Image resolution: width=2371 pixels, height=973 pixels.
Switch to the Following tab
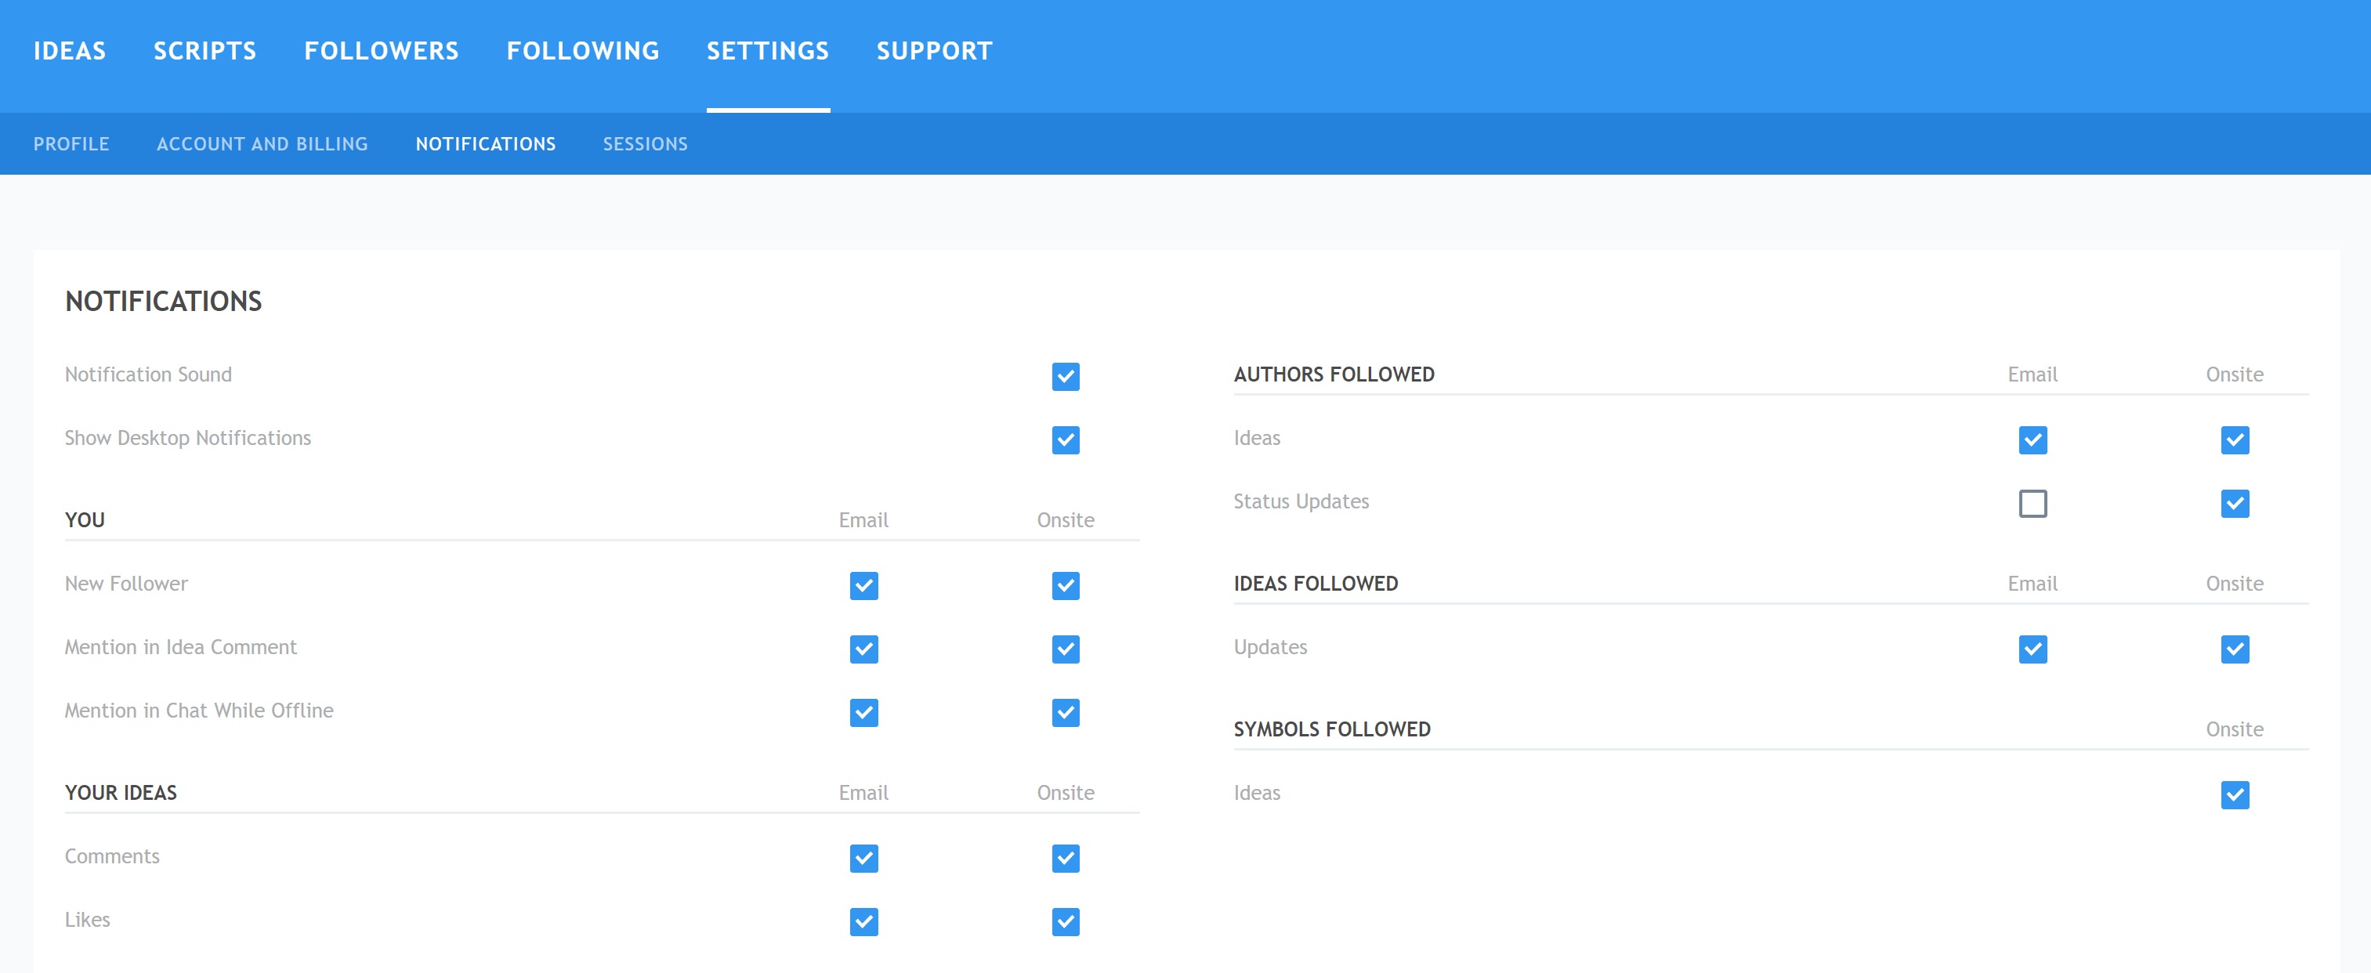pos(583,51)
